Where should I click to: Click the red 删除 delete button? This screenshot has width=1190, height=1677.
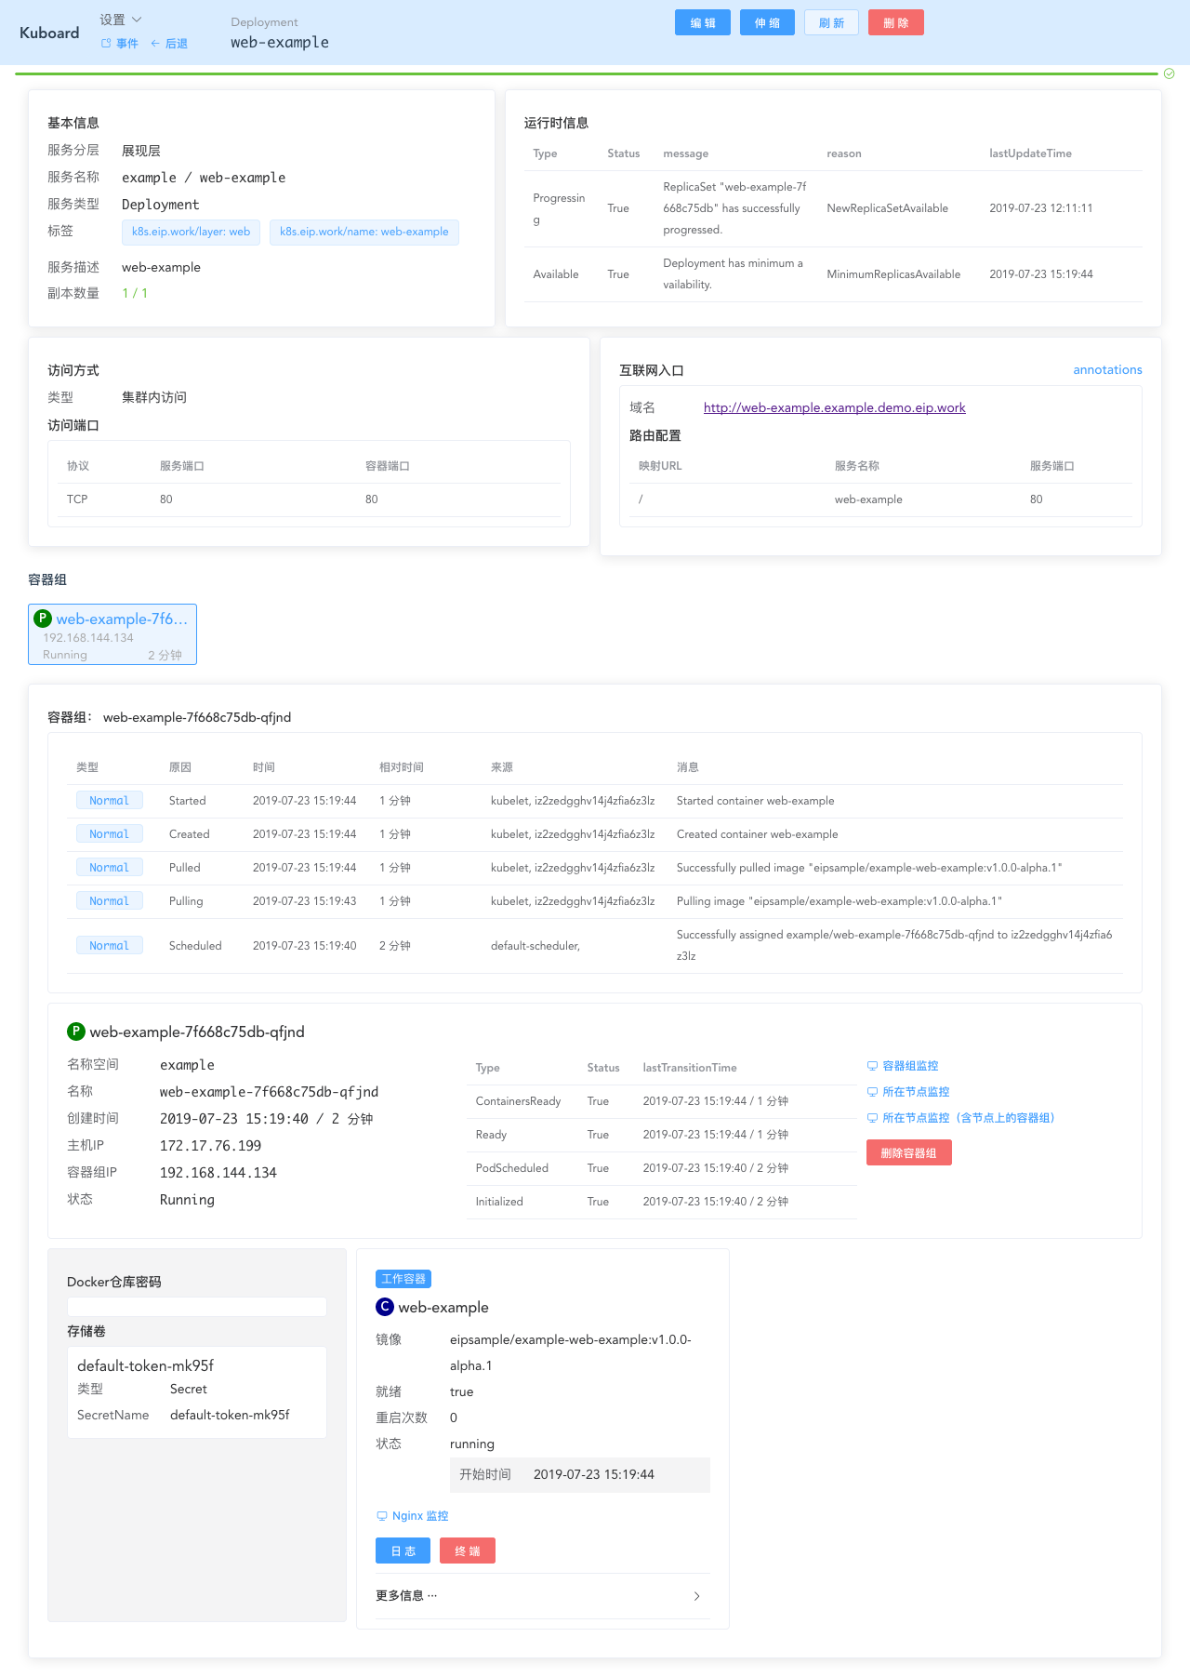tap(895, 23)
